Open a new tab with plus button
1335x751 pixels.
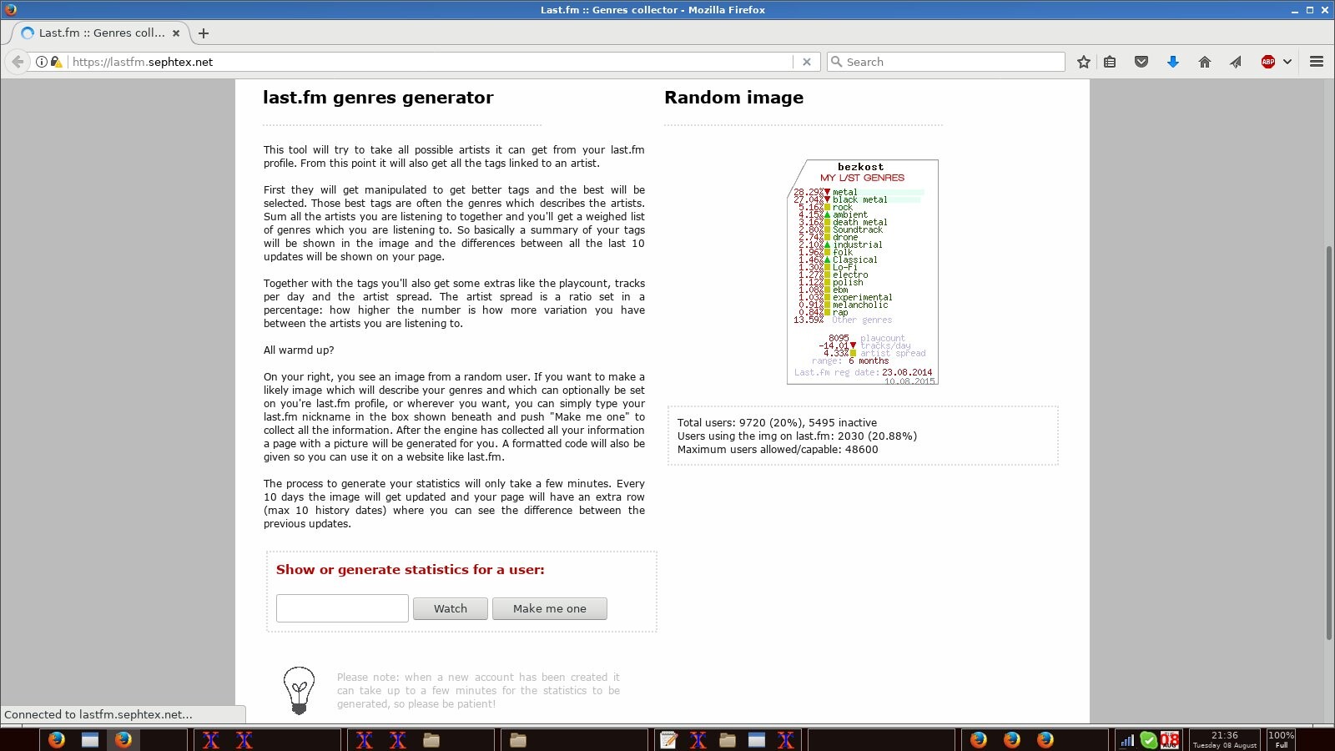point(204,33)
